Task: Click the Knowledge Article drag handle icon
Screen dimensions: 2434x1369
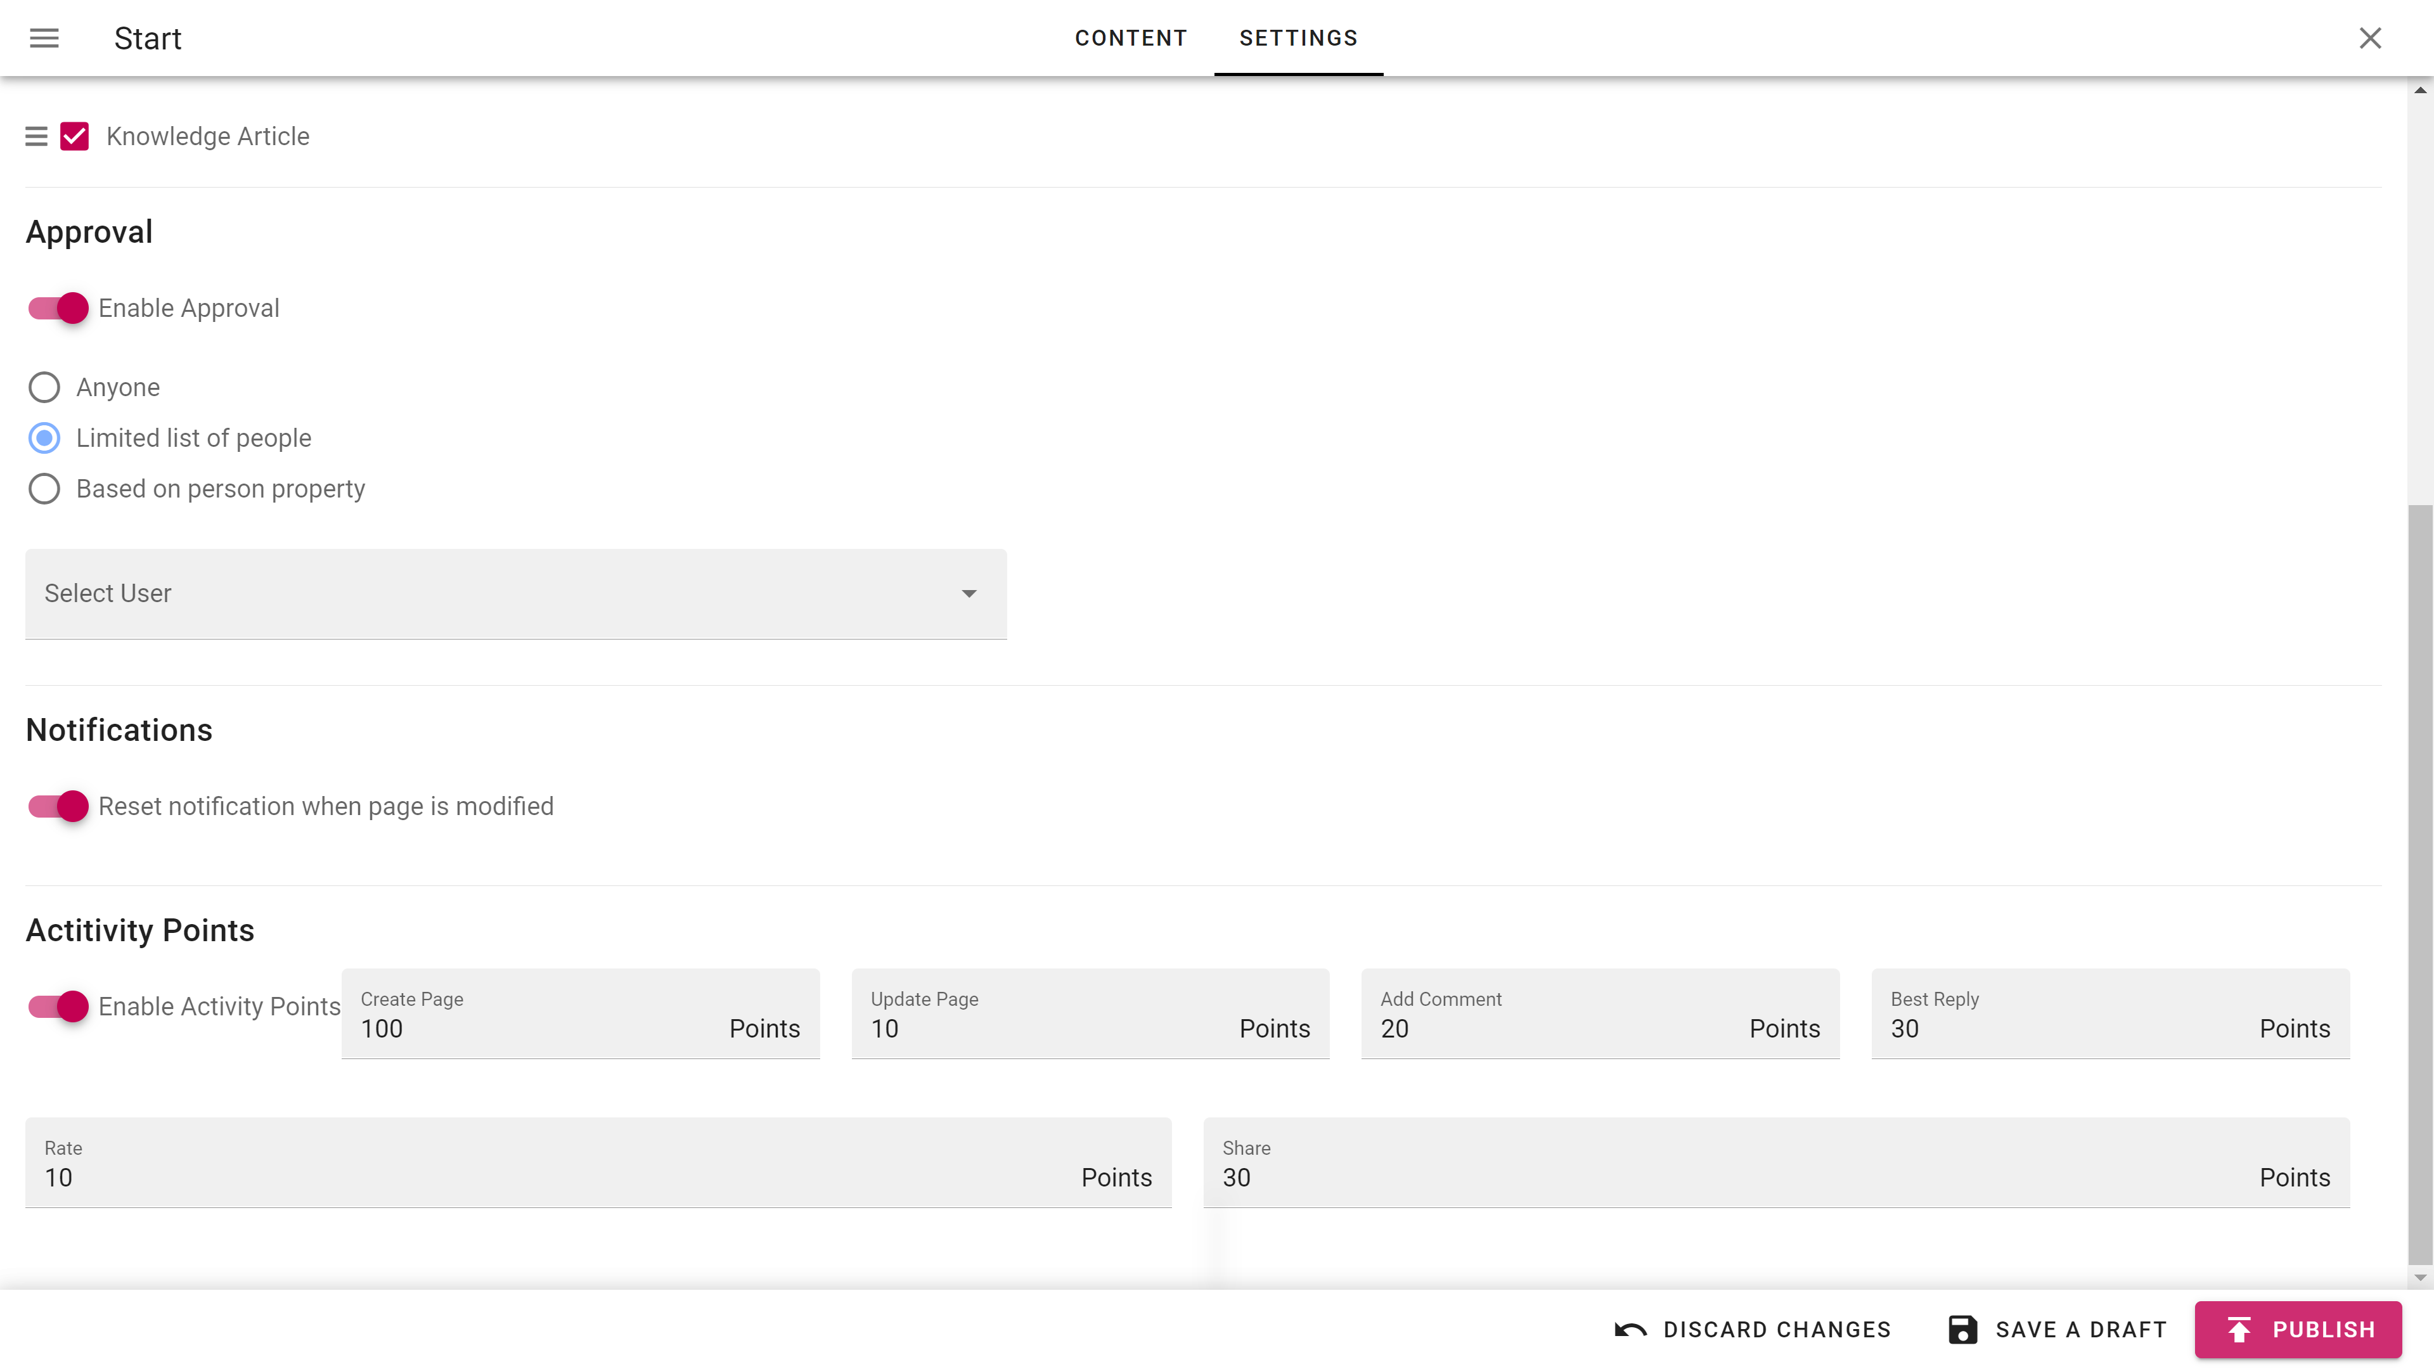Action: (x=36, y=136)
